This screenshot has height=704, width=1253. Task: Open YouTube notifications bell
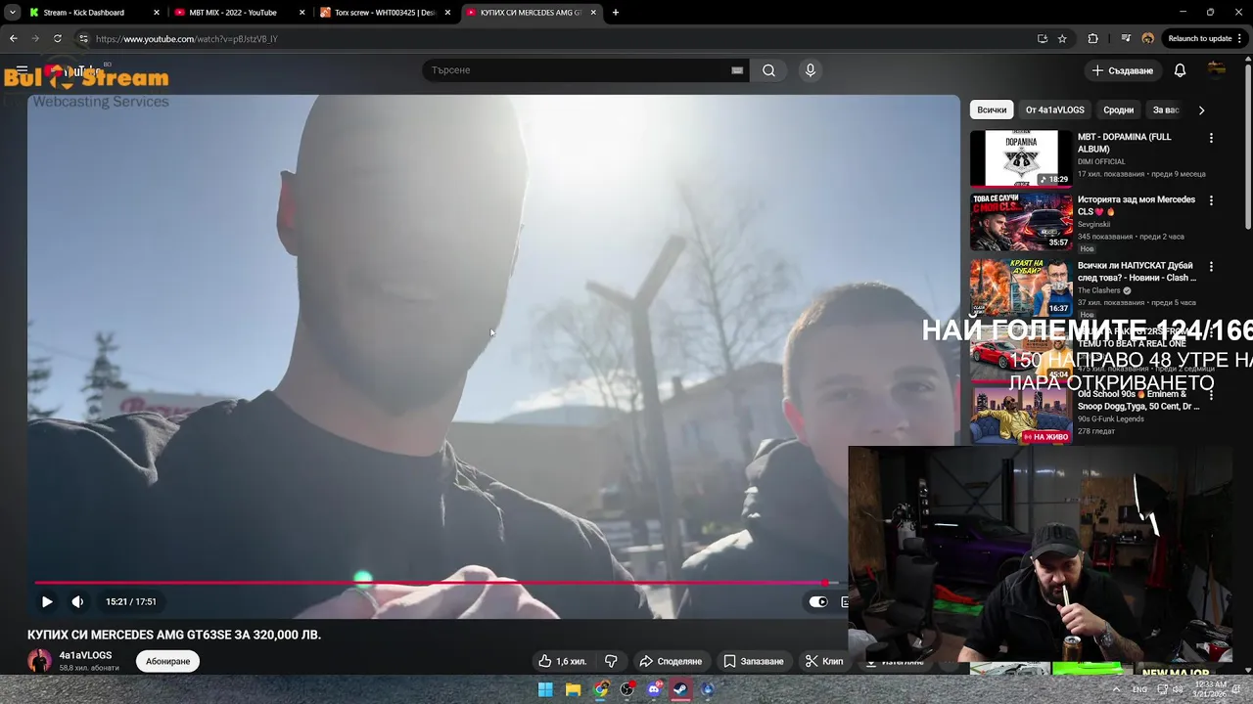[x=1180, y=70]
